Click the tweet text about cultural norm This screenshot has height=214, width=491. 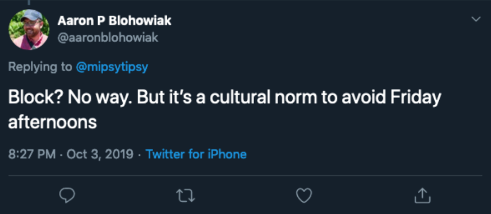point(225,110)
